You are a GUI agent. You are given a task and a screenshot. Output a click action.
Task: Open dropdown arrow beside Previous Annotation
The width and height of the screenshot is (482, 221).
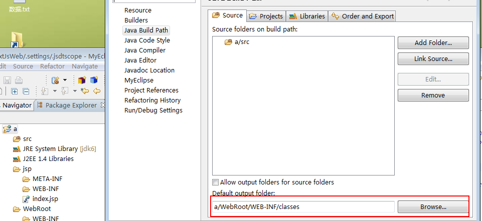click(x=75, y=91)
